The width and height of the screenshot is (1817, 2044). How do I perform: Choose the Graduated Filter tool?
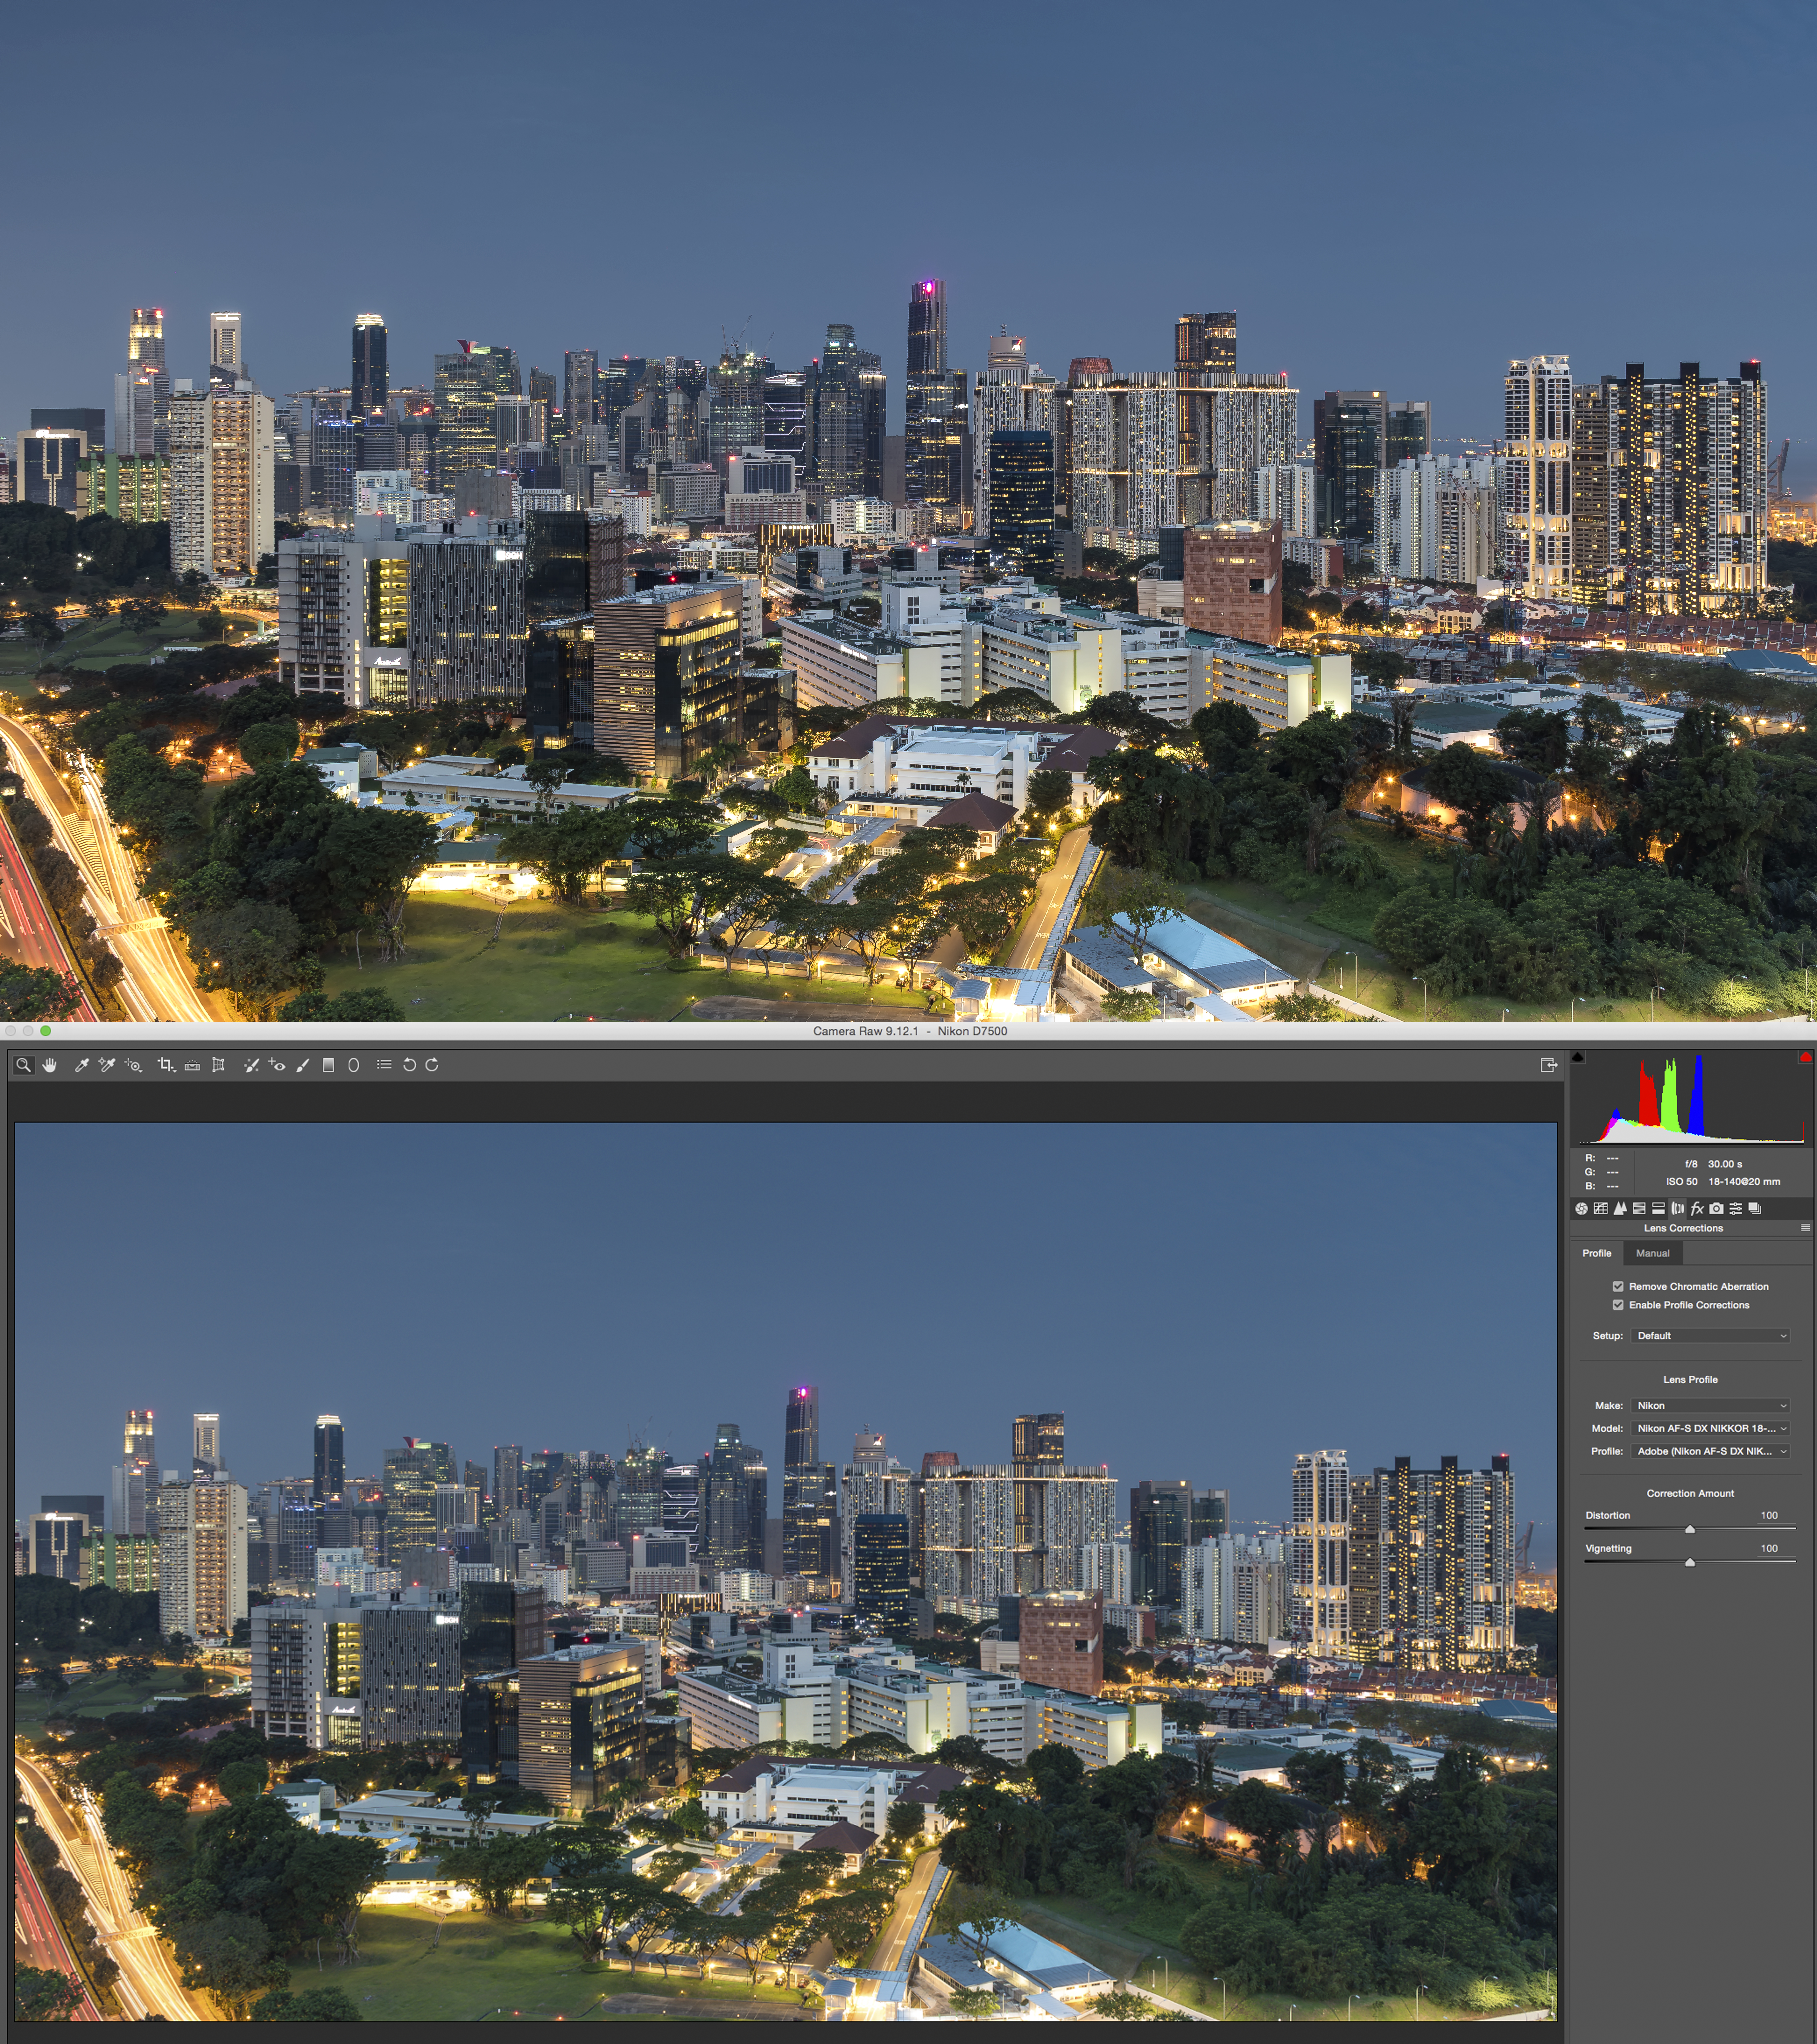pyautogui.click(x=328, y=1065)
